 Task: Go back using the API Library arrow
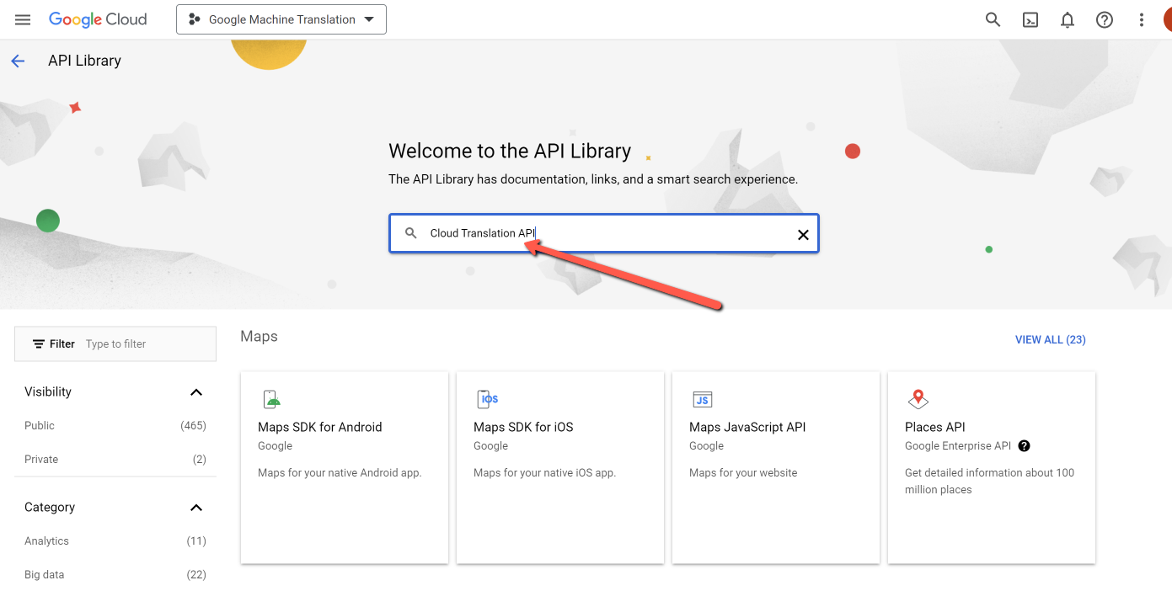pyautogui.click(x=18, y=61)
